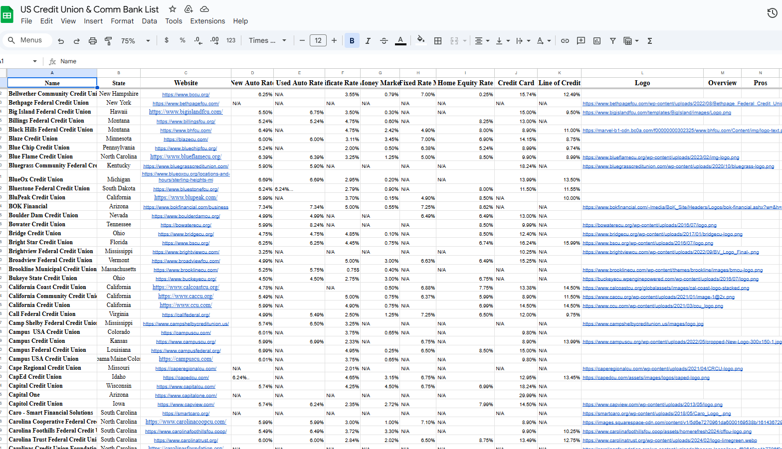Click the merge cells icon
The width and height of the screenshot is (782, 449).
point(454,41)
